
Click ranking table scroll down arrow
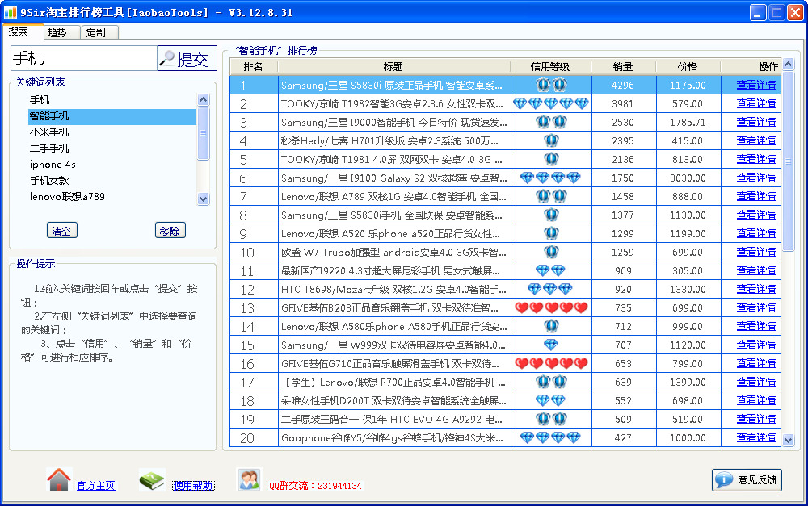click(x=789, y=440)
